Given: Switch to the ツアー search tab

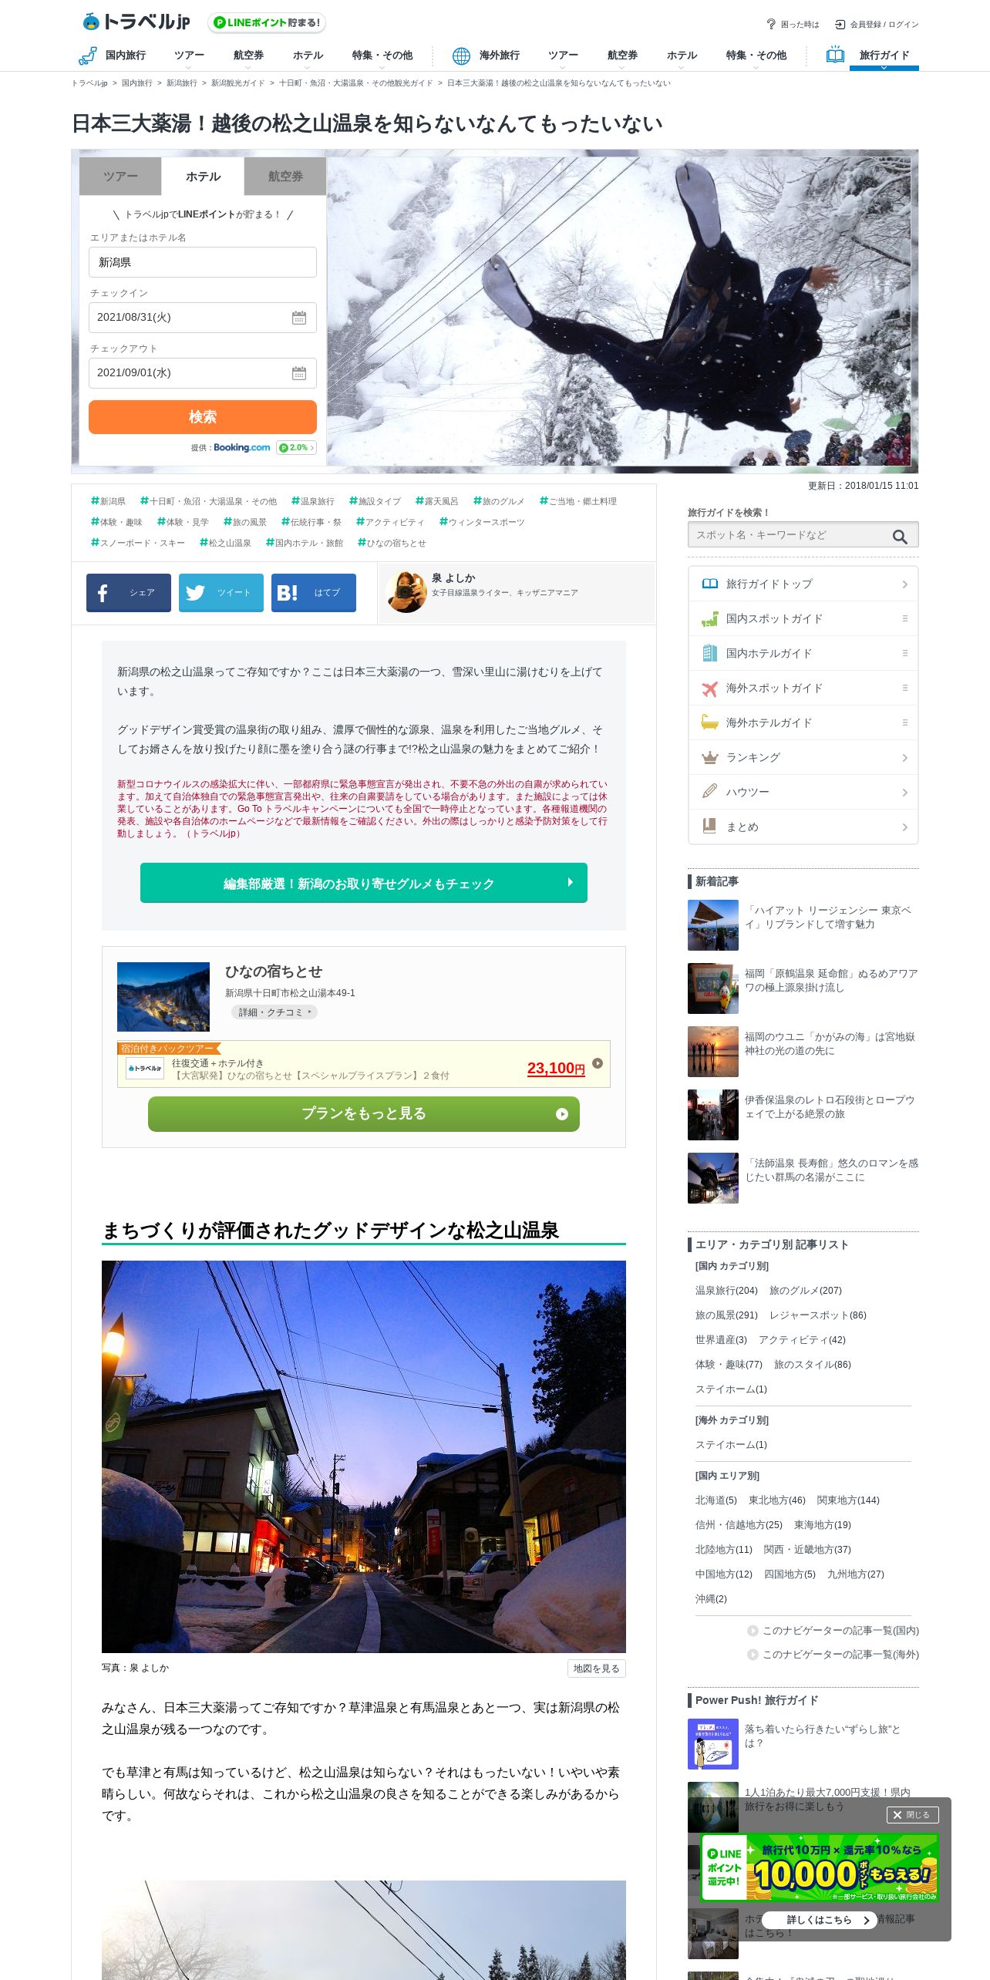Looking at the screenshot, I should pyautogui.click(x=120, y=177).
